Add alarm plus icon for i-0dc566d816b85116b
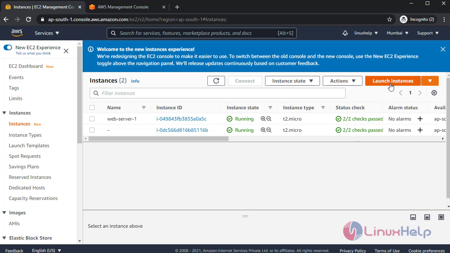450x253 pixels. tap(420, 130)
